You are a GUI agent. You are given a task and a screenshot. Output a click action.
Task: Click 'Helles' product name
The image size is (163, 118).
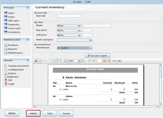click(69, 96)
